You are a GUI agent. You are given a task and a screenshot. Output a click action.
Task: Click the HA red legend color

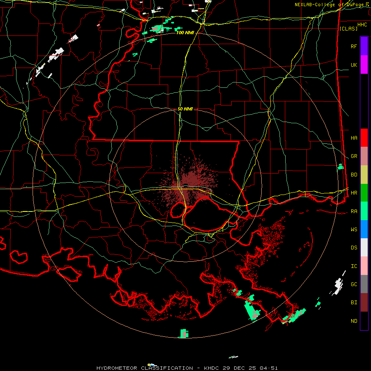[x=364, y=138]
